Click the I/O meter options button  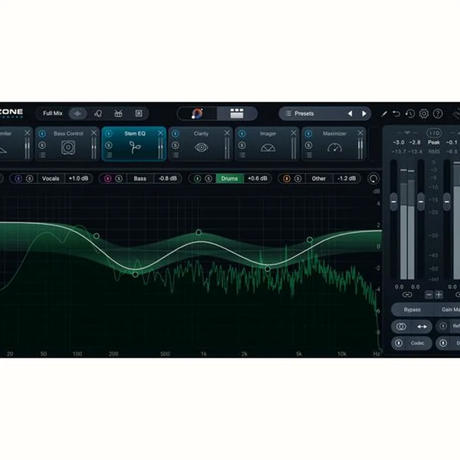click(434, 133)
